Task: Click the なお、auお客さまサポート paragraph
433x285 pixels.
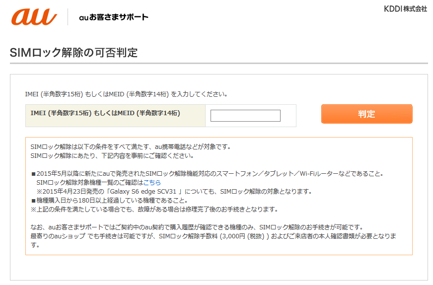Action: 197,227
